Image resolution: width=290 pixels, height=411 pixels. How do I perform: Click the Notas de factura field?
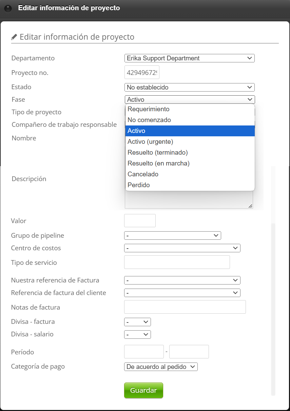click(185, 307)
